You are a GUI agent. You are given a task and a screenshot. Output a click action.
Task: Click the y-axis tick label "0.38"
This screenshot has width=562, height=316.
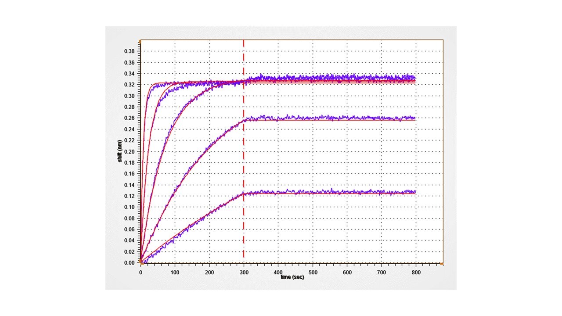tap(129, 51)
